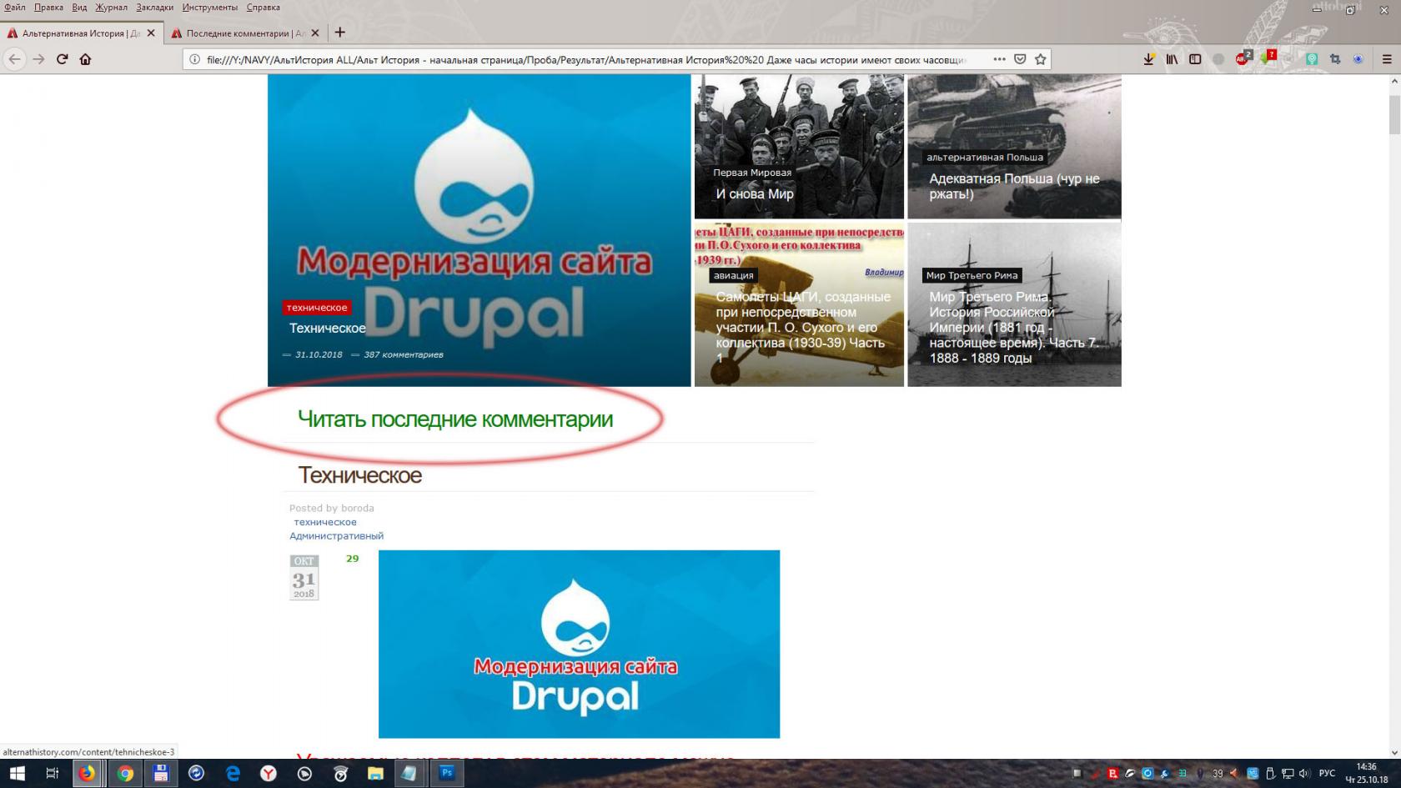
Task: Open the техническое tag link under post
Action: (x=325, y=522)
